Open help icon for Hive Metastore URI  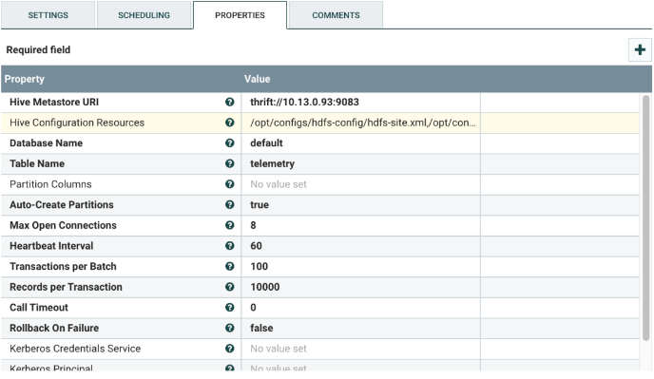229,103
